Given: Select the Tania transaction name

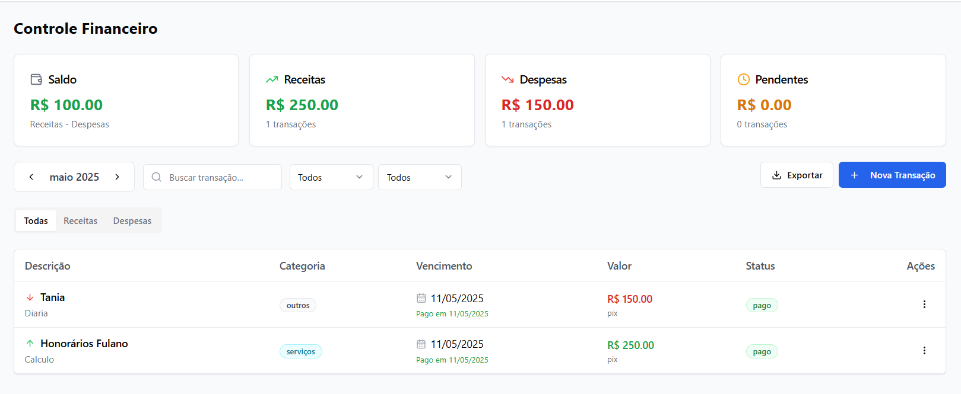Looking at the screenshot, I should coord(53,297).
